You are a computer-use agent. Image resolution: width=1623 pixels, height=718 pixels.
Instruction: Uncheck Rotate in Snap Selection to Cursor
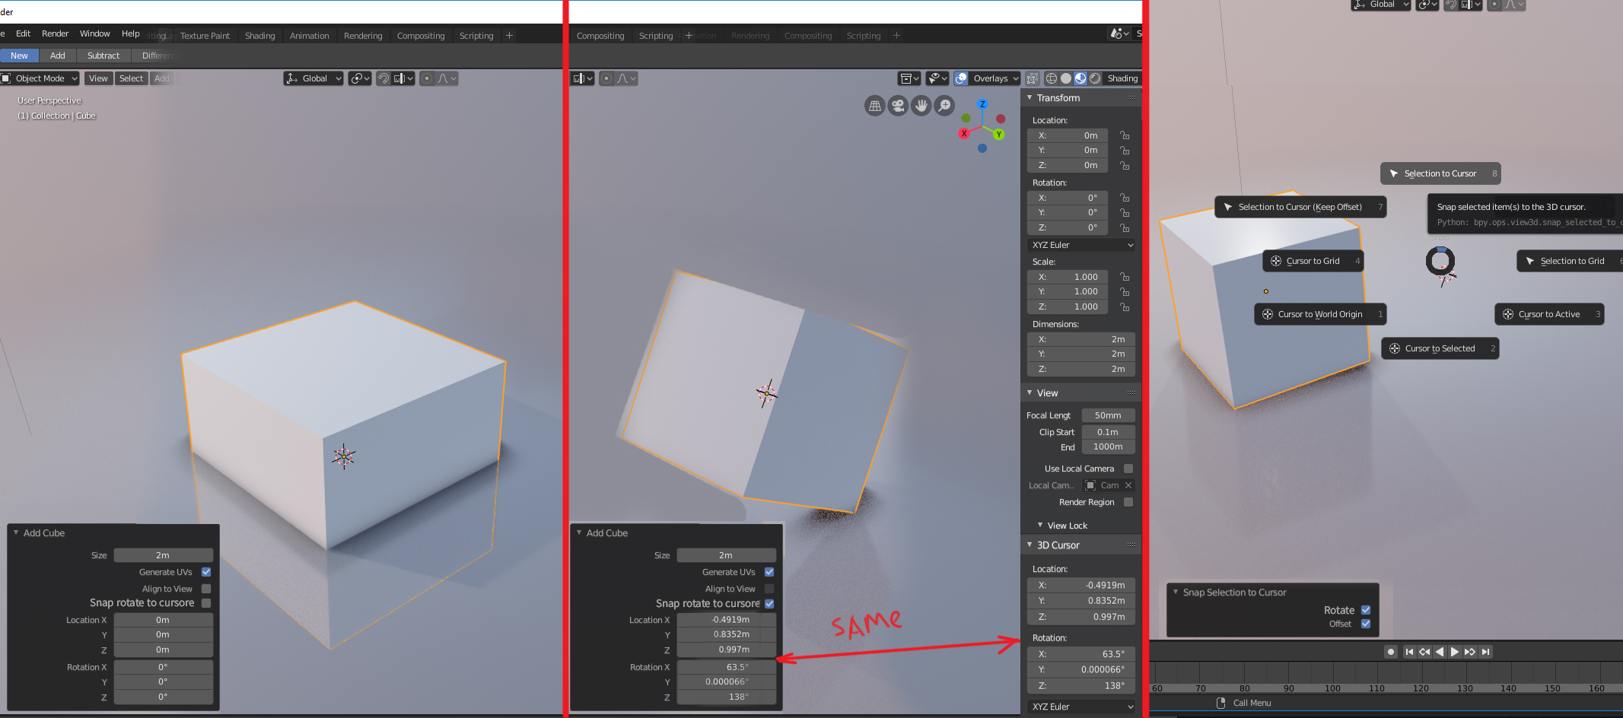[1366, 610]
